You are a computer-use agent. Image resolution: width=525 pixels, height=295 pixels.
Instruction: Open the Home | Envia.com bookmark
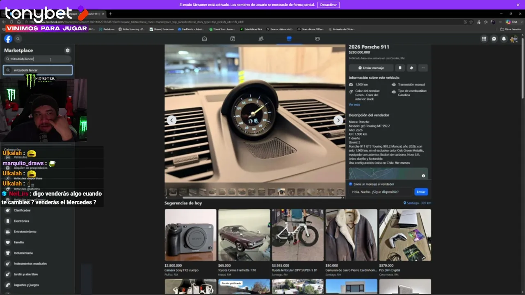(161, 29)
